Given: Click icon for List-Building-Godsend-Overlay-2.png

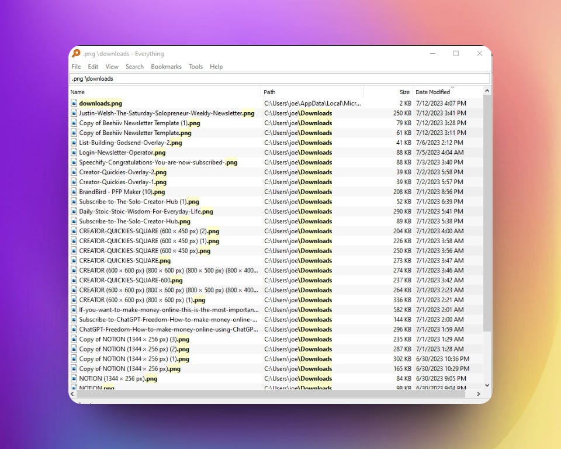Looking at the screenshot, I should [x=74, y=143].
